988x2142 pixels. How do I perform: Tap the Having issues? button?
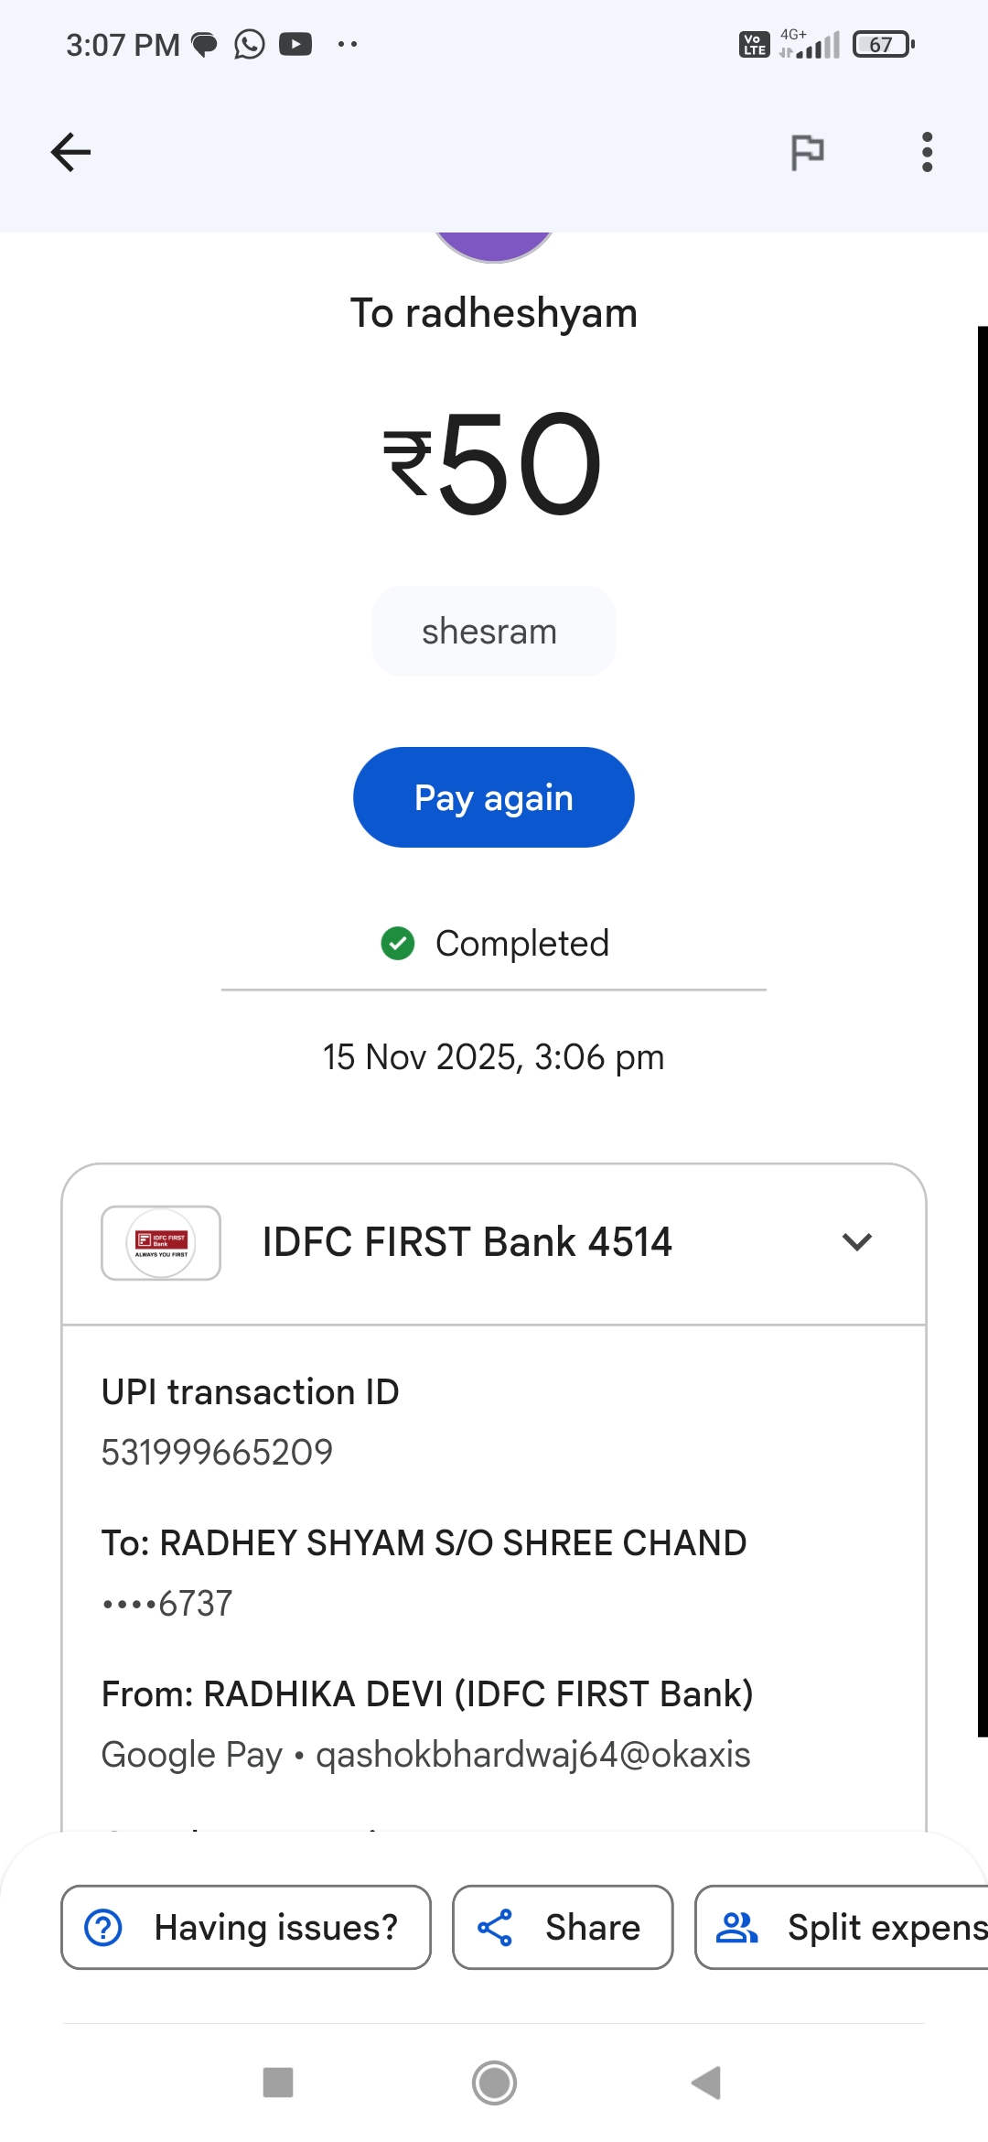(246, 1927)
